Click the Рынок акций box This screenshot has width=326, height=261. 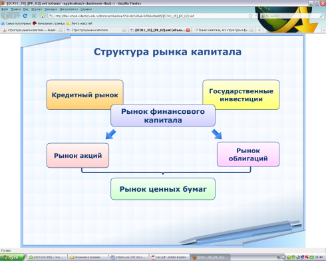coord(78,155)
